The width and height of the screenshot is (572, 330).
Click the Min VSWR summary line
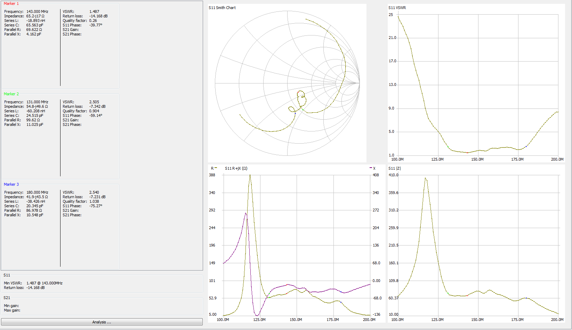pyautogui.click(x=33, y=283)
